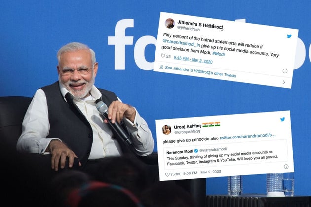Viewport: 311px width, 207px height.
Task: Open the @uroojashfaqq handle
Action: click(x=187, y=132)
